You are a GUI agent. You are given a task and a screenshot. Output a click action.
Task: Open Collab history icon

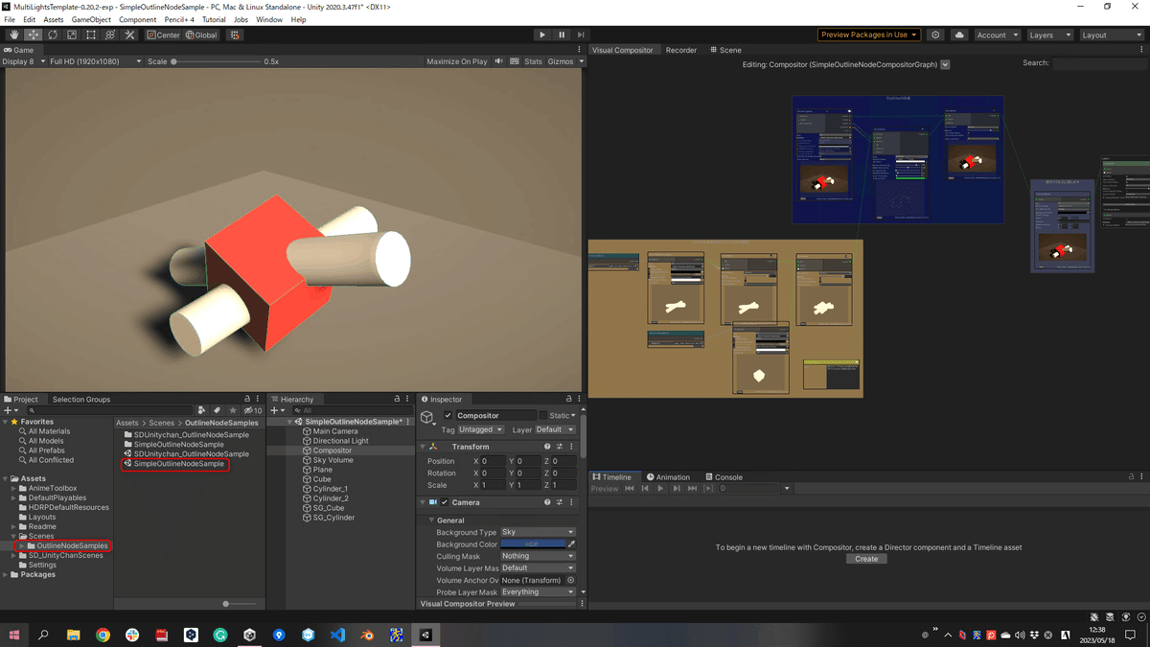coord(935,35)
